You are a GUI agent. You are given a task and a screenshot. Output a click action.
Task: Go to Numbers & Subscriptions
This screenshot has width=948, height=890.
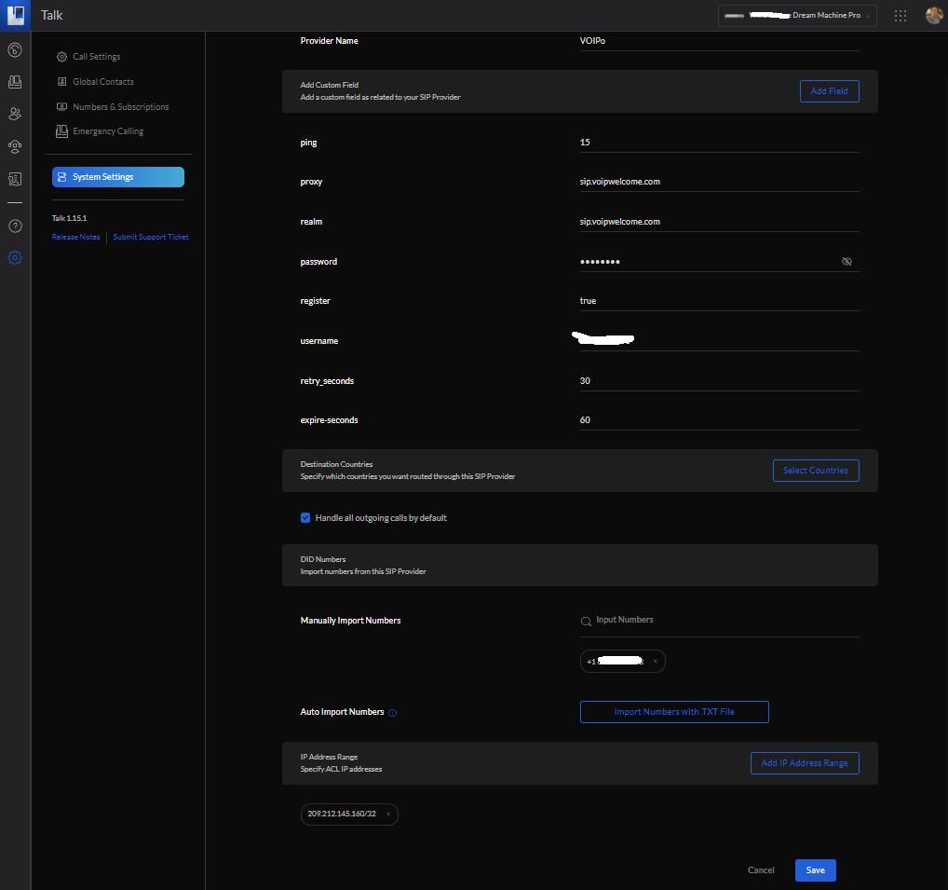(x=120, y=107)
